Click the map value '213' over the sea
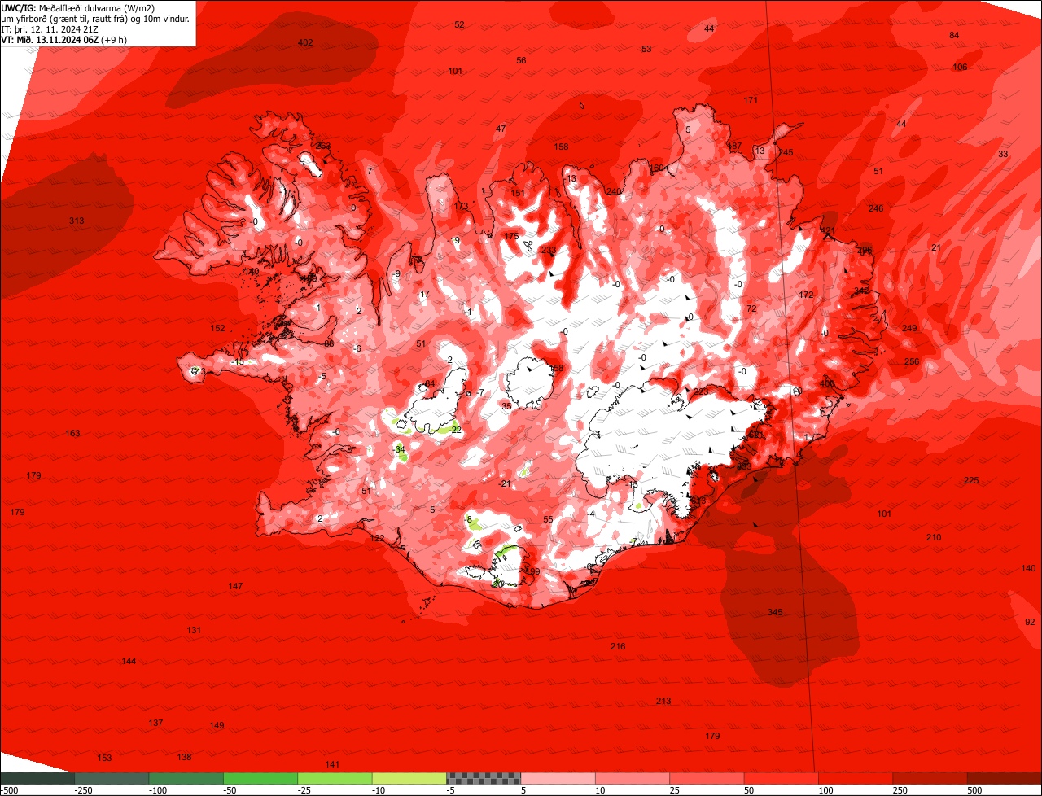Image resolution: width=1042 pixels, height=796 pixels. (663, 702)
